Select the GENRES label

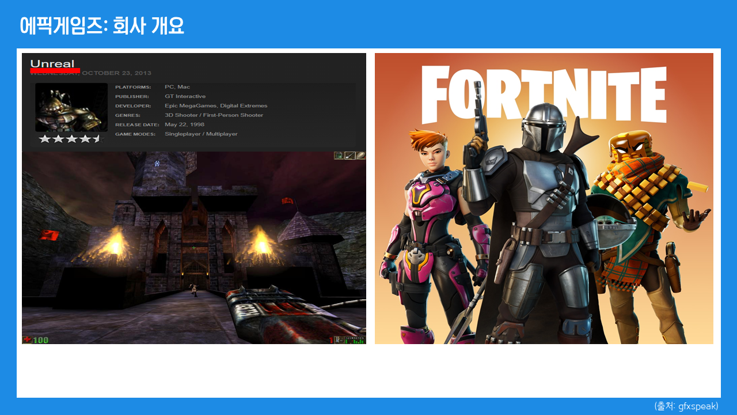128,115
